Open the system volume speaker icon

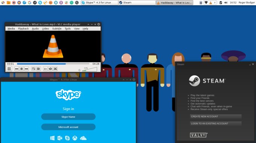point(226,3)
